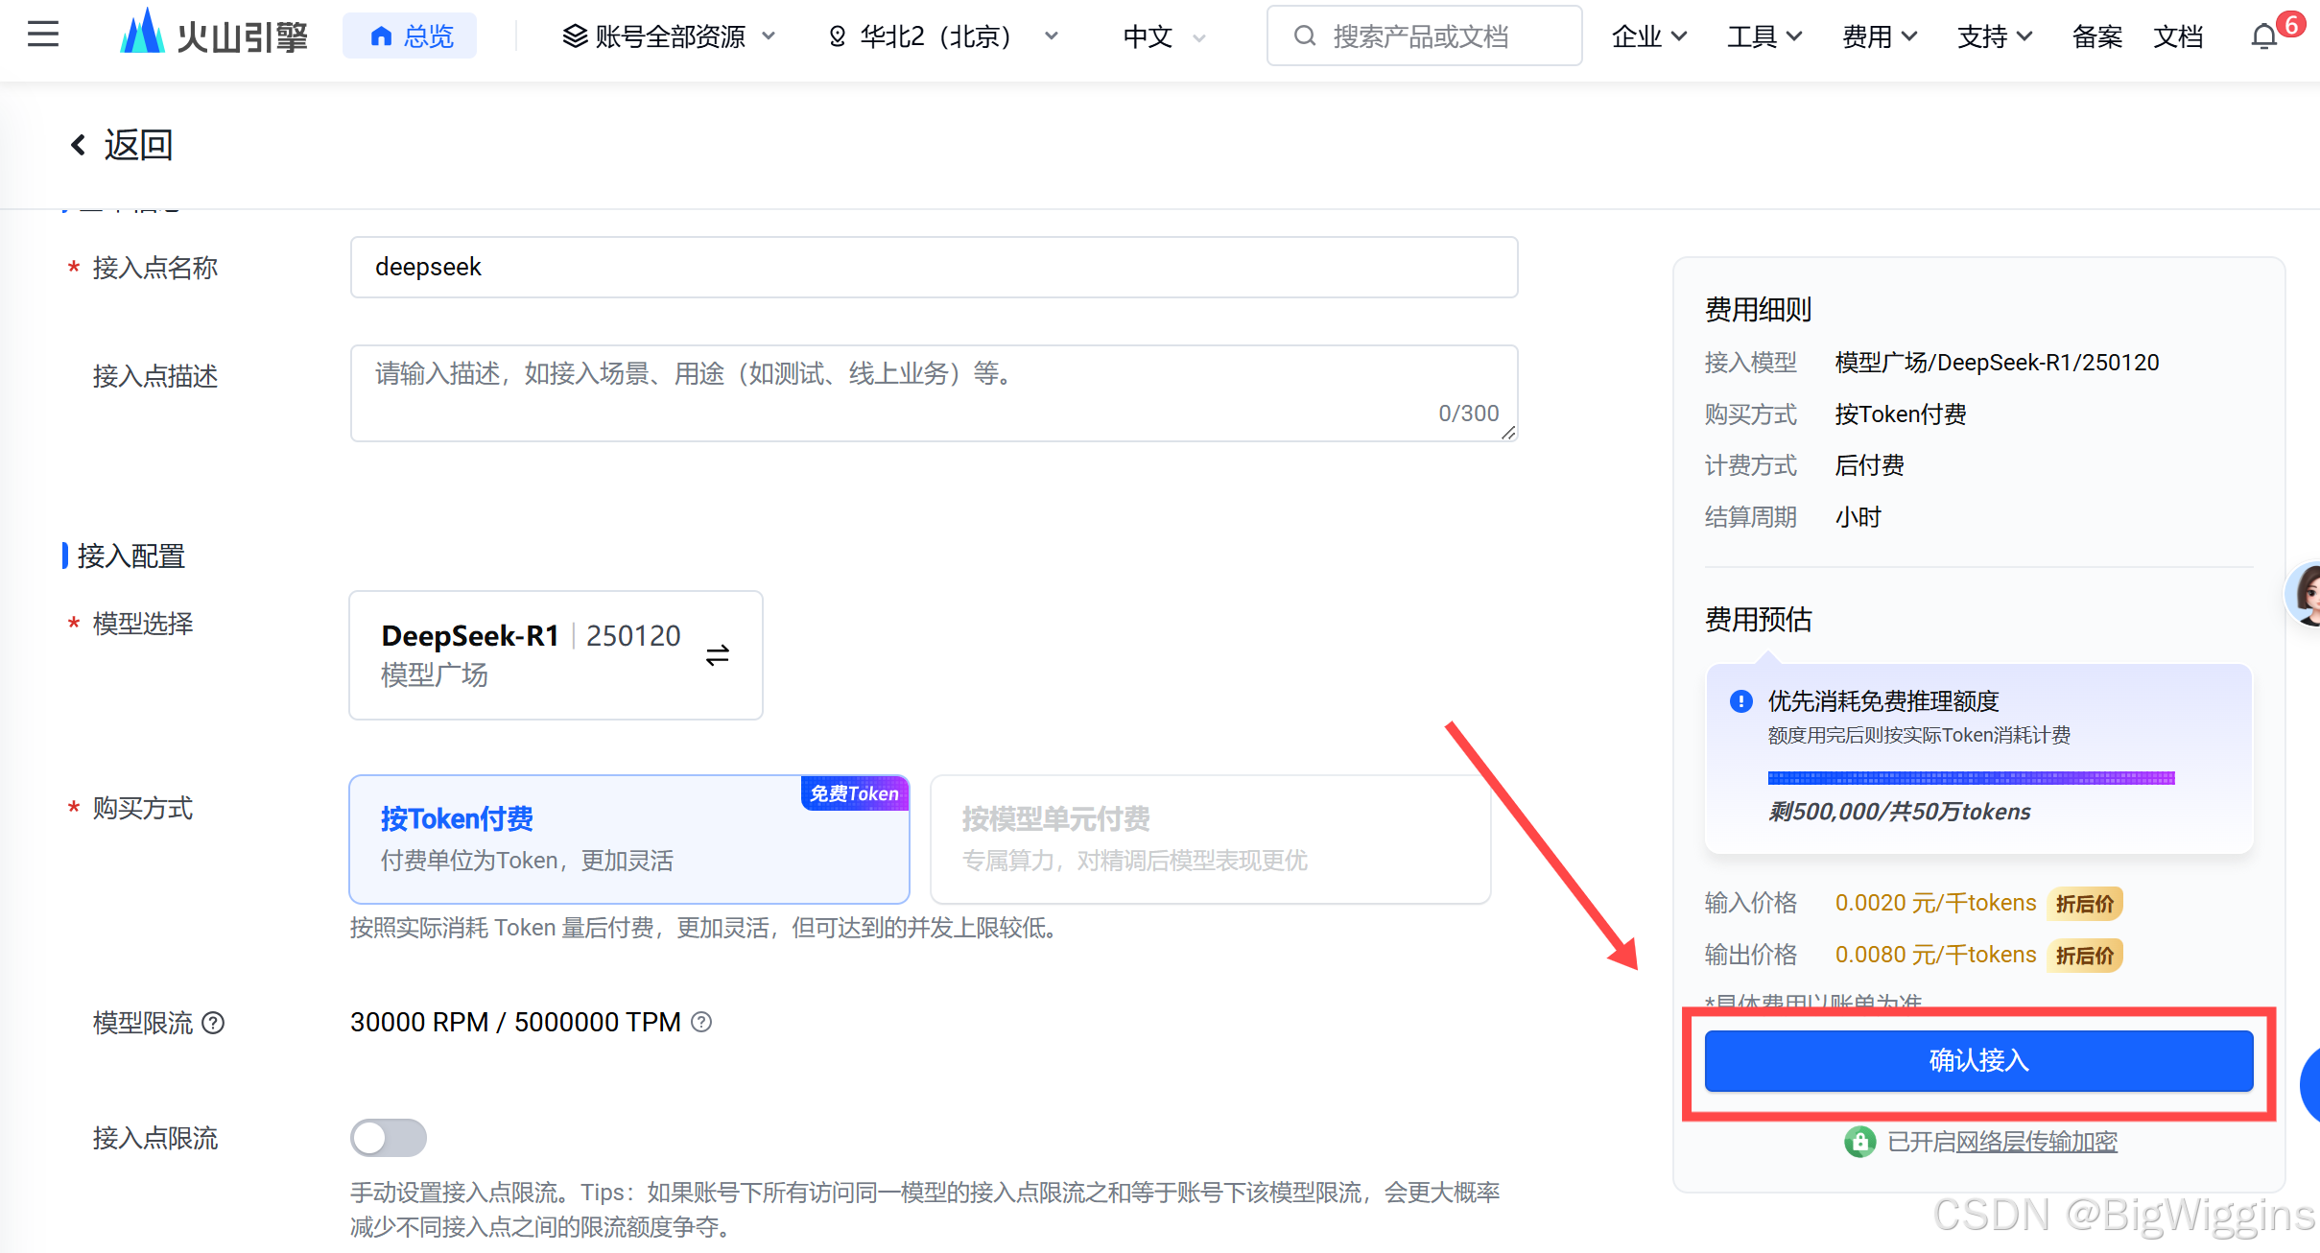Expand the 账号全部资源 dropdown
This screenshot has width=2320, height=1253.
[669, 36]
